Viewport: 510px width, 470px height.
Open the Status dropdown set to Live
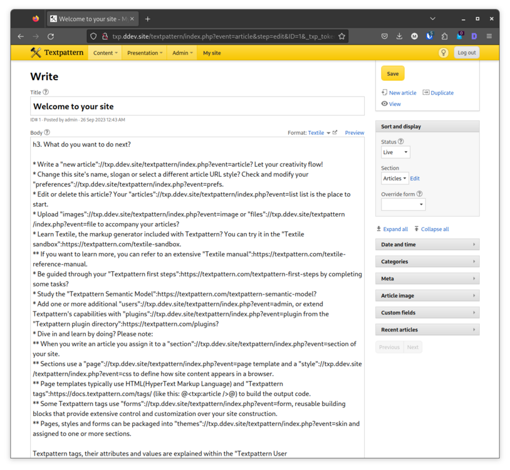click(395, 152)
